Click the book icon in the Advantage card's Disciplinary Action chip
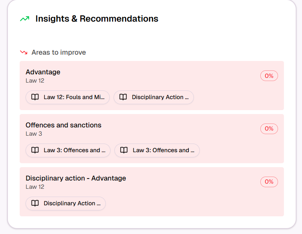The image size is (302, 234). [123, 97]
